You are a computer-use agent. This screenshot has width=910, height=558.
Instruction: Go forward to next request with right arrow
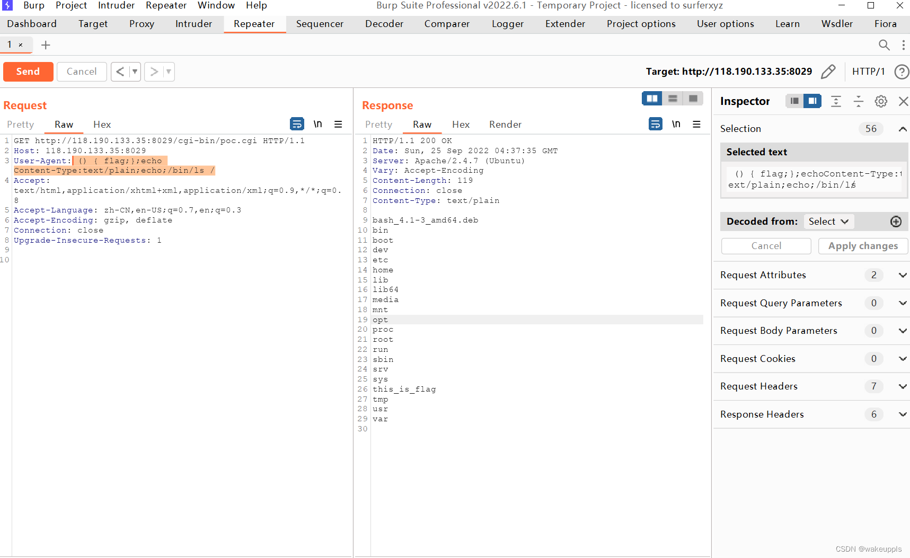[154, 72]
